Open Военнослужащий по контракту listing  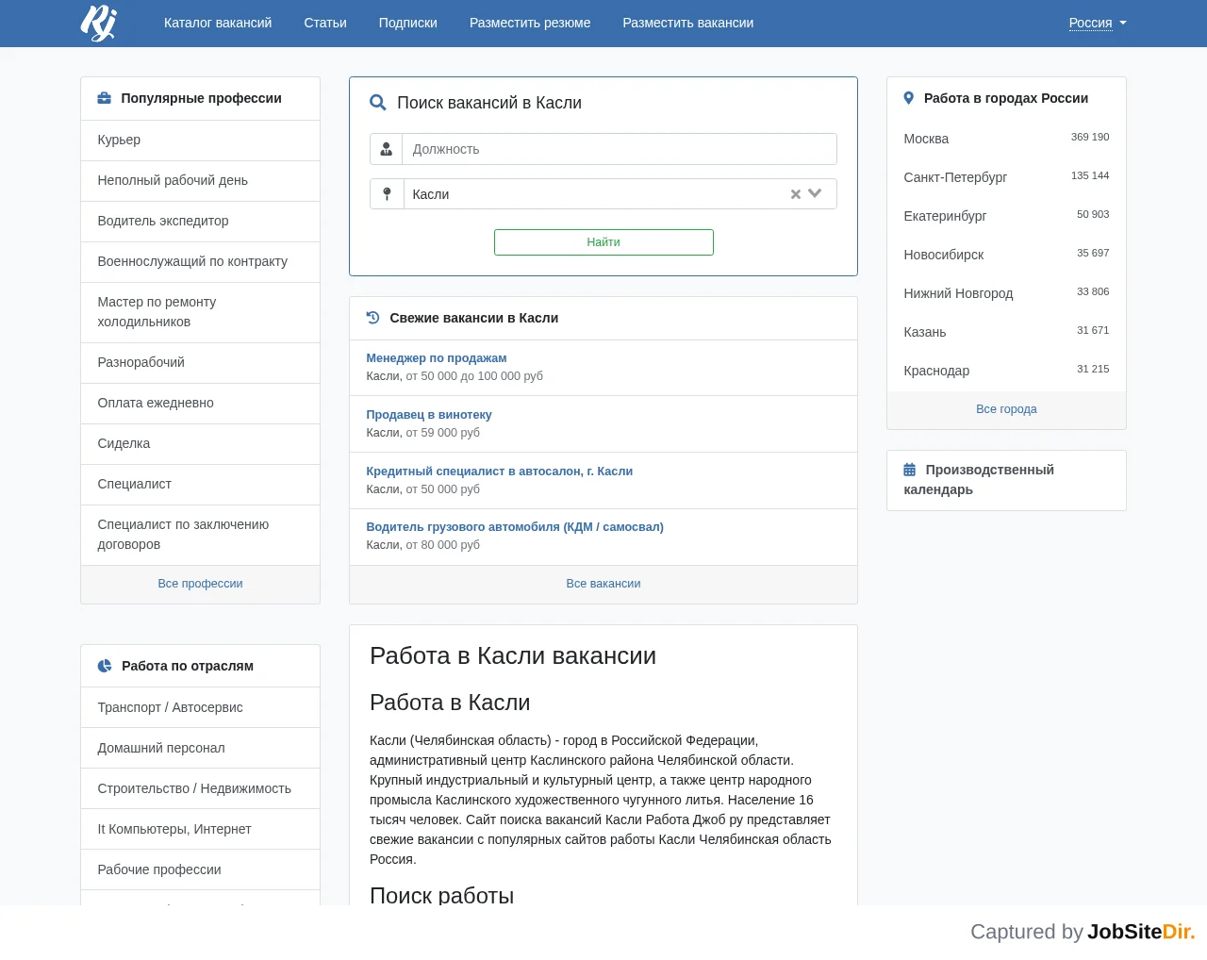(200, 261)
